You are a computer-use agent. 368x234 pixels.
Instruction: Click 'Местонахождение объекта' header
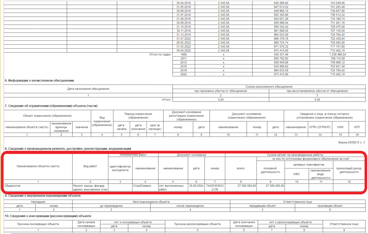[x=151, y=202]
